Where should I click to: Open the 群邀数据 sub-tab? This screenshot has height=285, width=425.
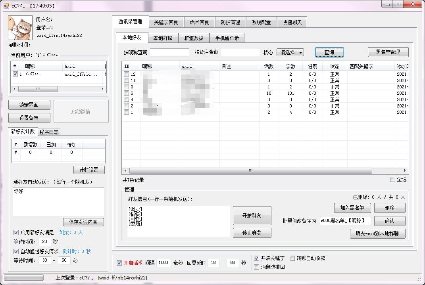pyautogui.click(x=194, y=38)
